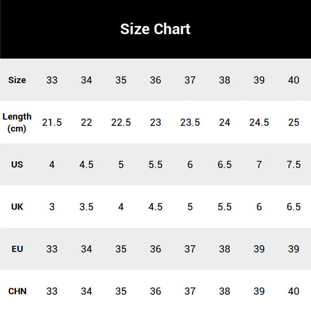Image resolution: width=311 pixels, height=311 pixels.
Task: Select the 24.5 length cell
Action: tap(259, 122)
